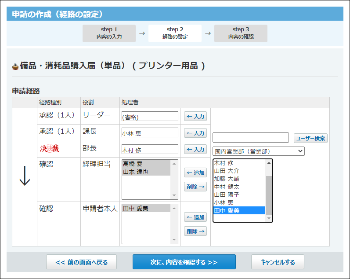Click 削除 → button for 申請者本人 row

[x=195, y=231]
